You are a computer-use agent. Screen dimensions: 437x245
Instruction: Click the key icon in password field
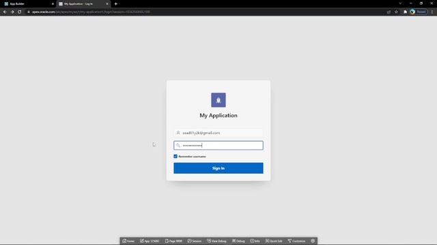[x=178, y=145]
